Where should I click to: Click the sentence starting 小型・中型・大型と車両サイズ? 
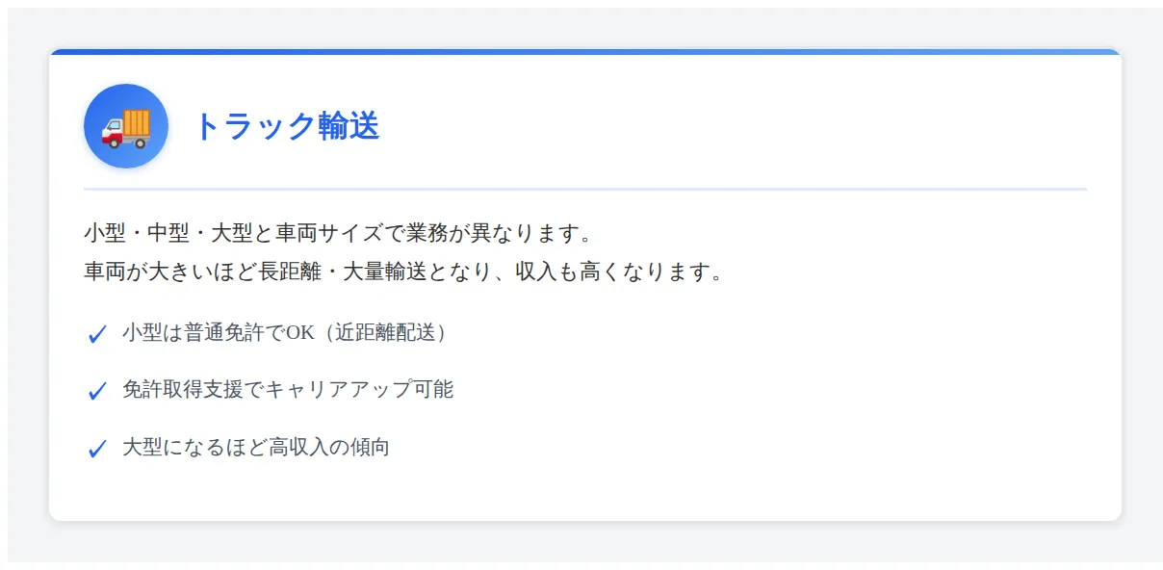coord(337,234)
